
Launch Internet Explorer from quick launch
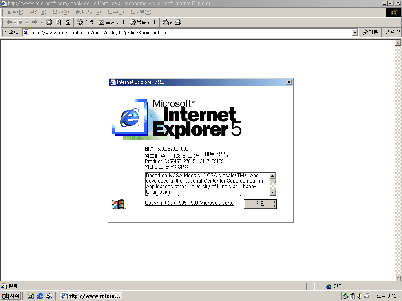point(40,296)
